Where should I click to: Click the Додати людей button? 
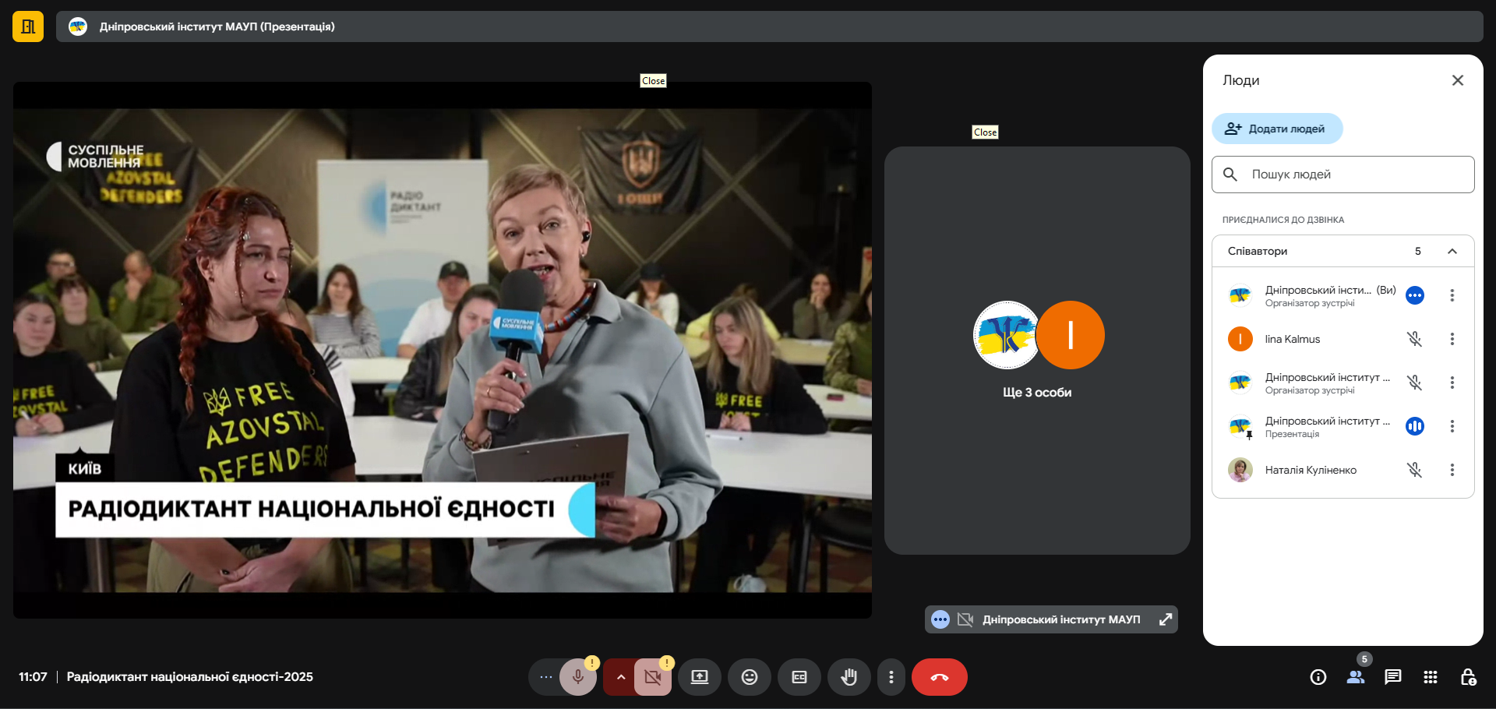(1276, 129)
